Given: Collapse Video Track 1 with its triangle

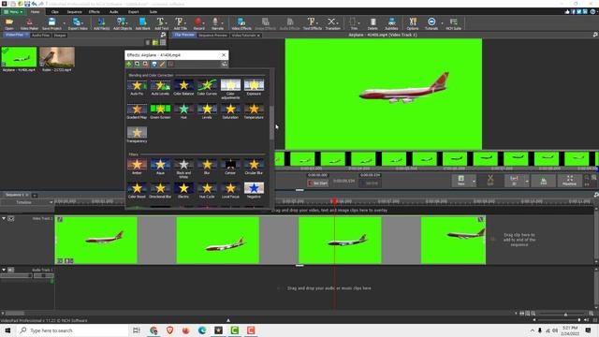Looking at the screenshot, I should [4, 218].
